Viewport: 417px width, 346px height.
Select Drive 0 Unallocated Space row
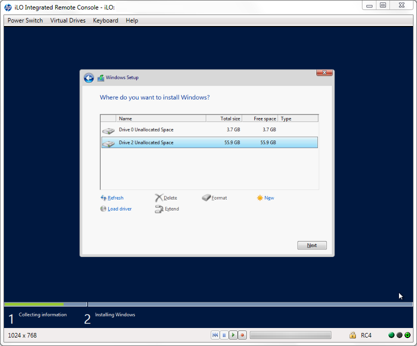[x=209, y=129]
